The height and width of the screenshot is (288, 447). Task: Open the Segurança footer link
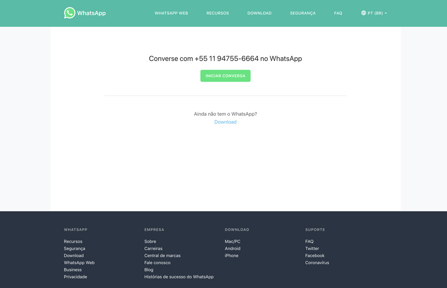point(74,248)
